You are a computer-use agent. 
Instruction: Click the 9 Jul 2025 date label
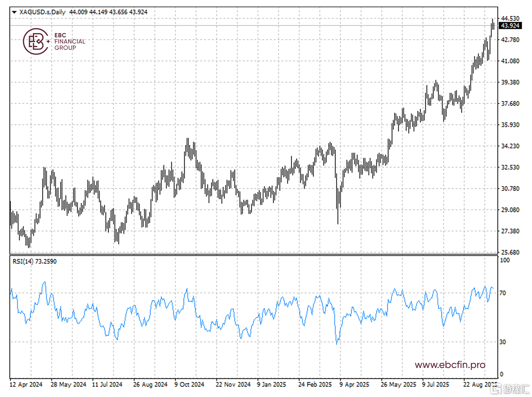point(435,385)
